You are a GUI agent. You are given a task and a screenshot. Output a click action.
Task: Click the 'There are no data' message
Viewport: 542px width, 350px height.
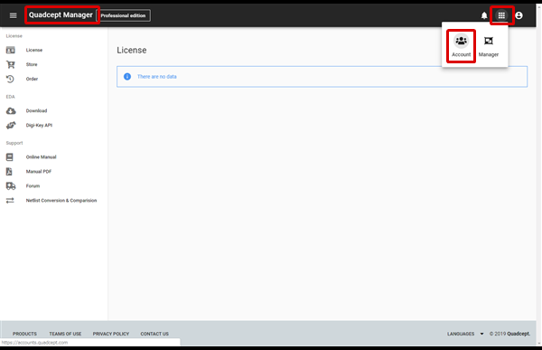coord(157,77)
